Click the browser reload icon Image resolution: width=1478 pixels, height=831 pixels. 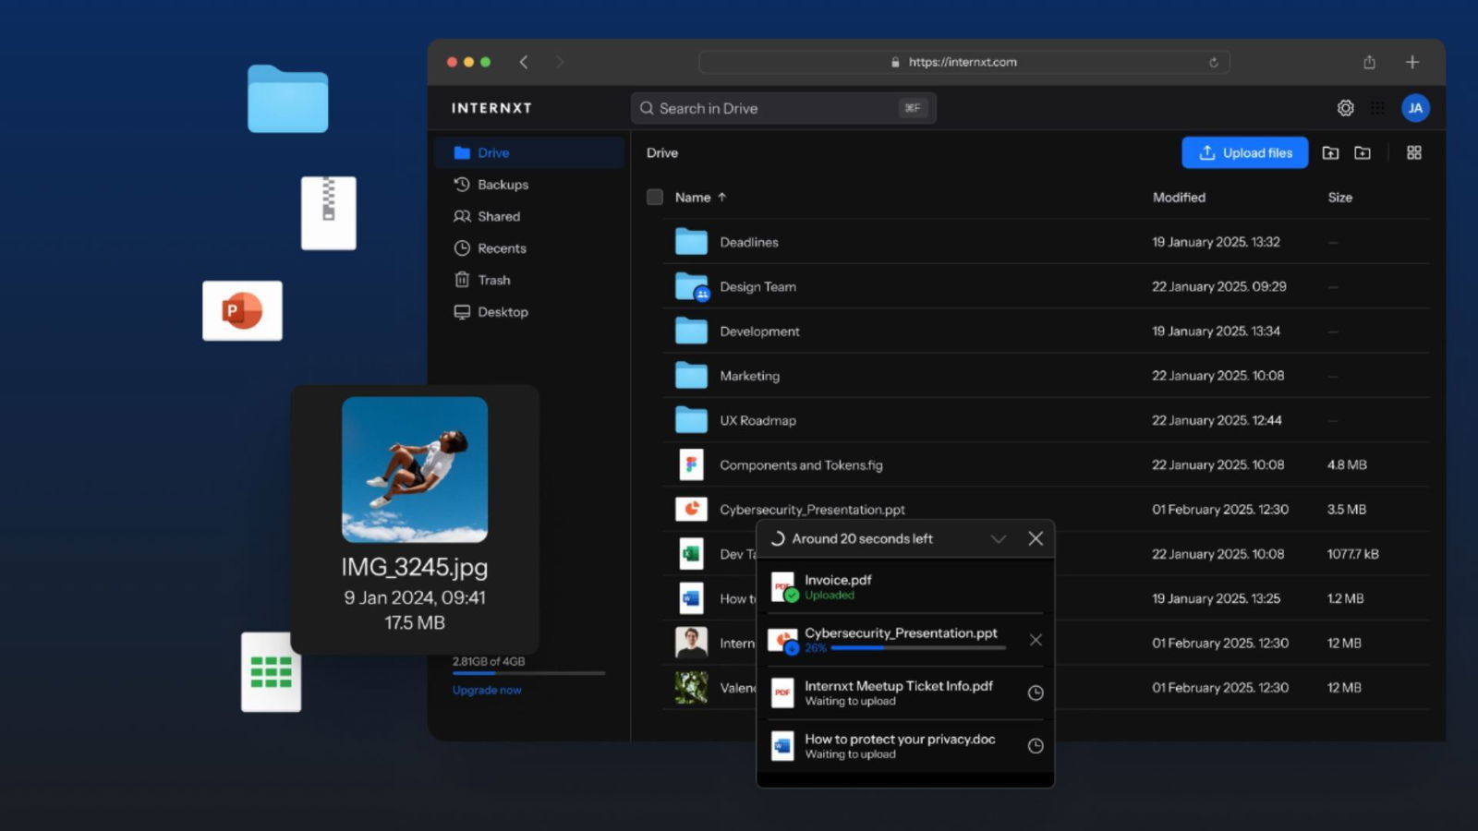click(1213, 63)
